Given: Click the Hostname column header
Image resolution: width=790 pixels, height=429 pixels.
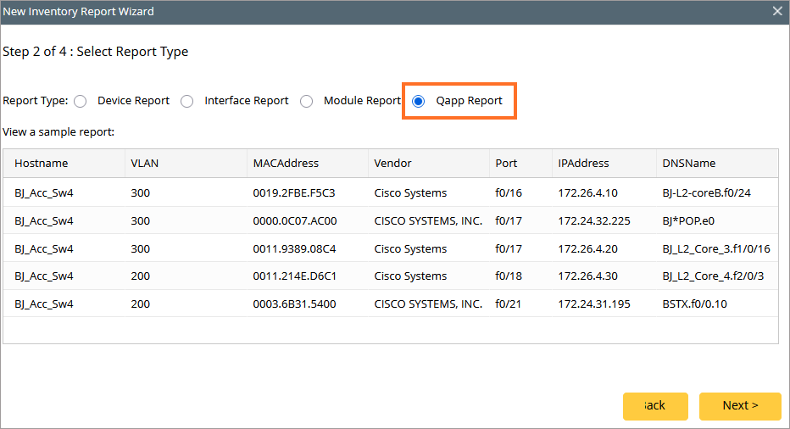Looking at the screenshot, I should coord(42,164).
